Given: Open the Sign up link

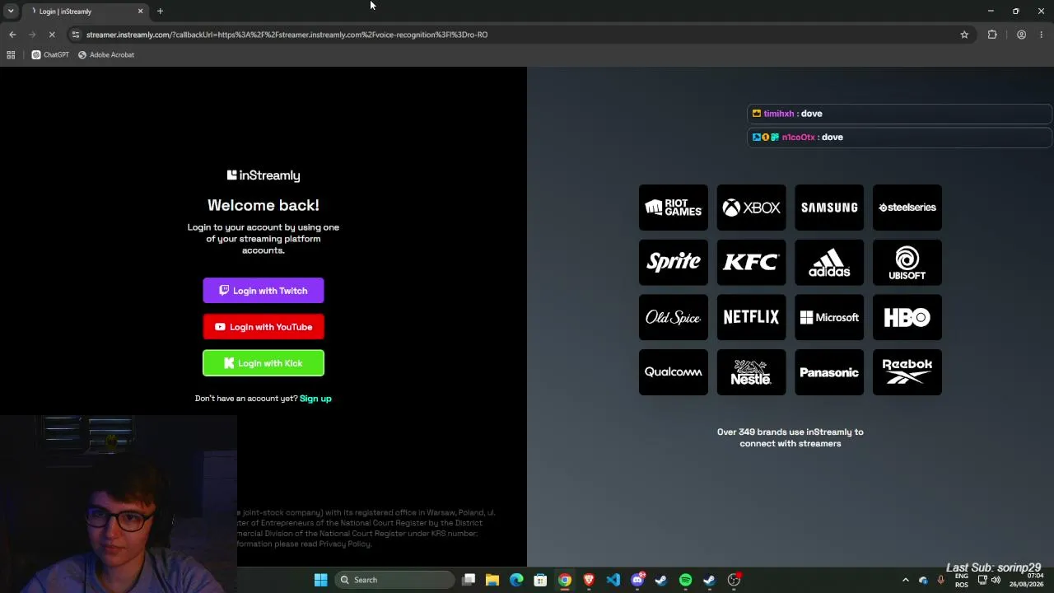Looking at the screenshot, I should 315,399.
